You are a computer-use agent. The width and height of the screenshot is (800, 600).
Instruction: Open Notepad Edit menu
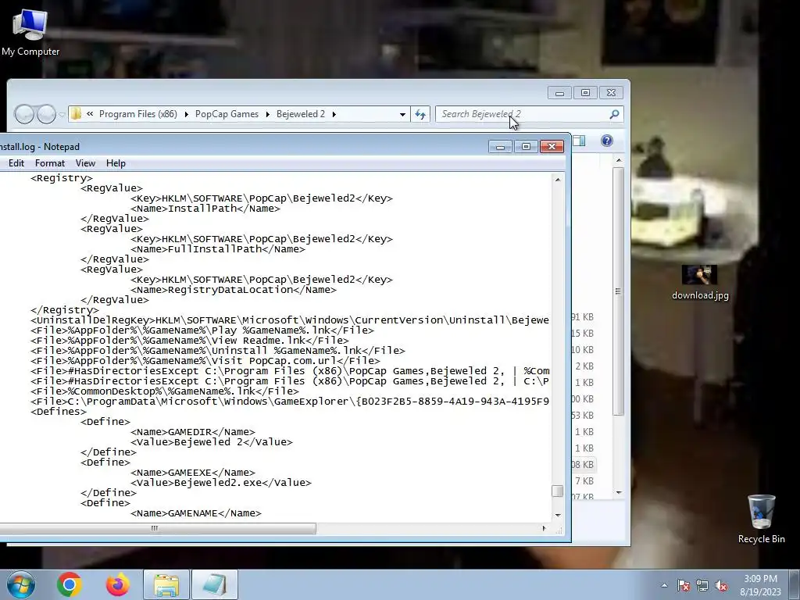(16, 163)
